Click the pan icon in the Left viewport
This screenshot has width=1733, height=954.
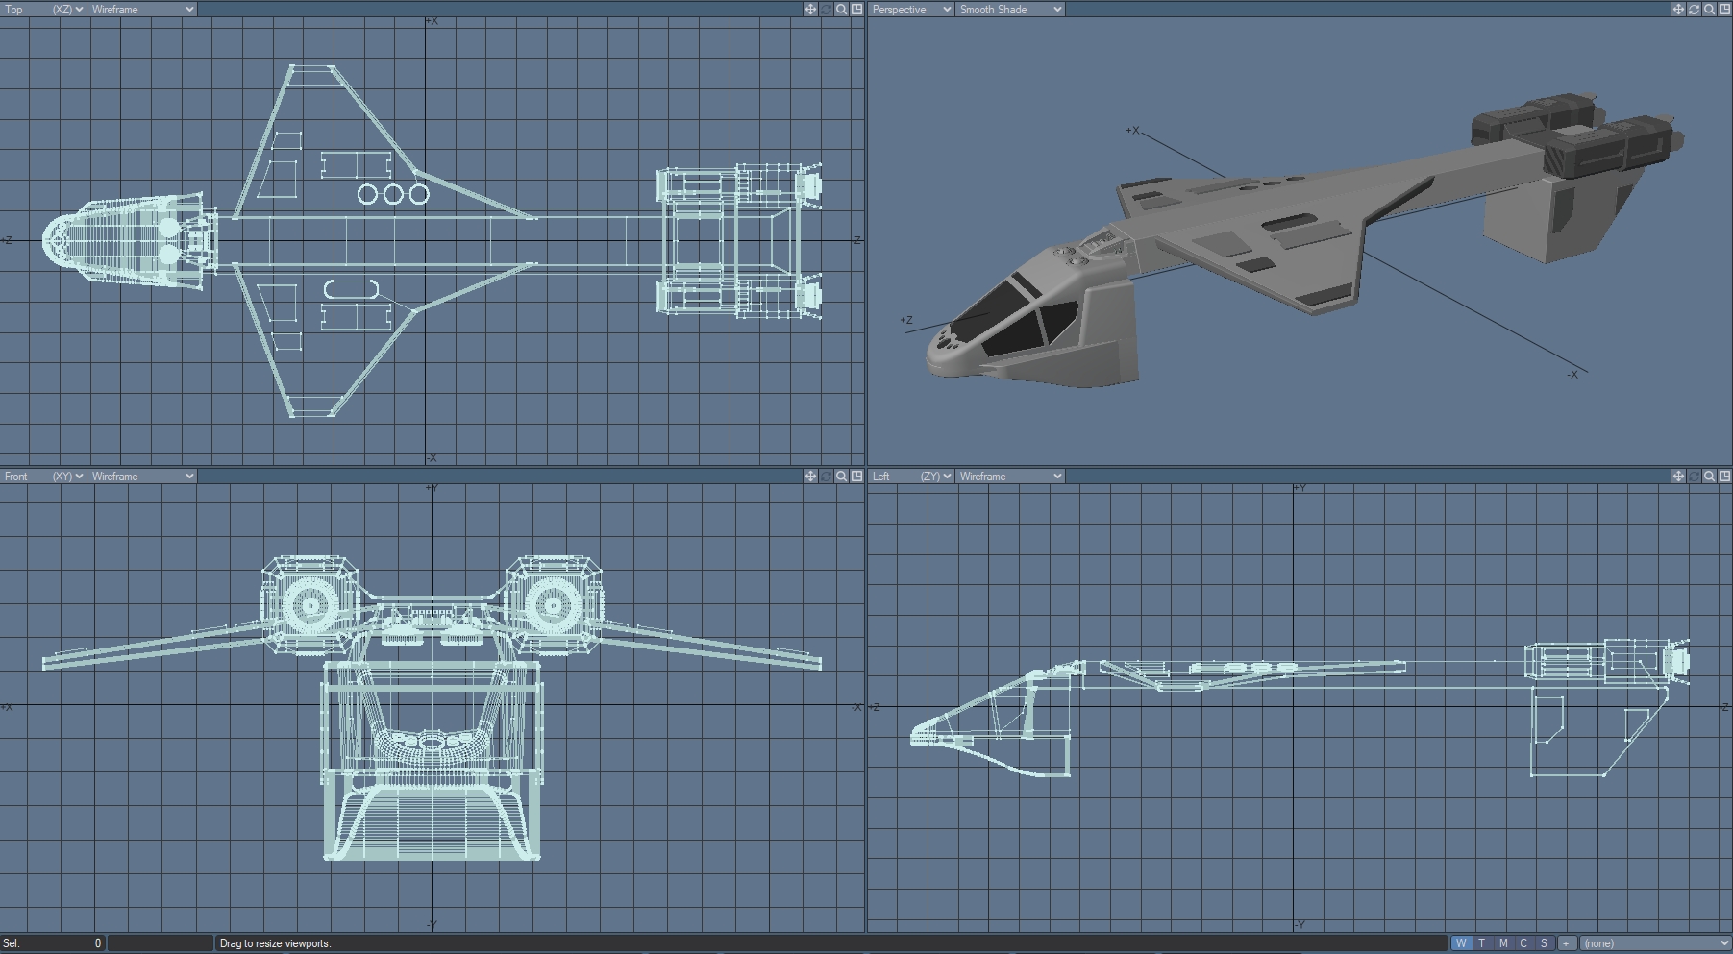click(1678, 477)
